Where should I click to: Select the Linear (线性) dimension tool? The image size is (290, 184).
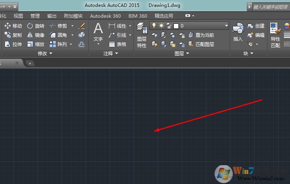pyautogui.click(x=117, y=26)
